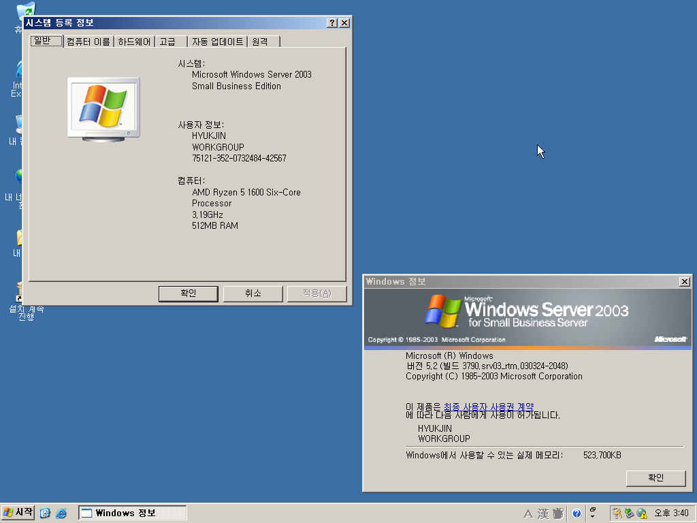The height and width of the screenshot is (523, 697).
Task: Click the '523,700KB' memory value
Action: tap(602, 455)
